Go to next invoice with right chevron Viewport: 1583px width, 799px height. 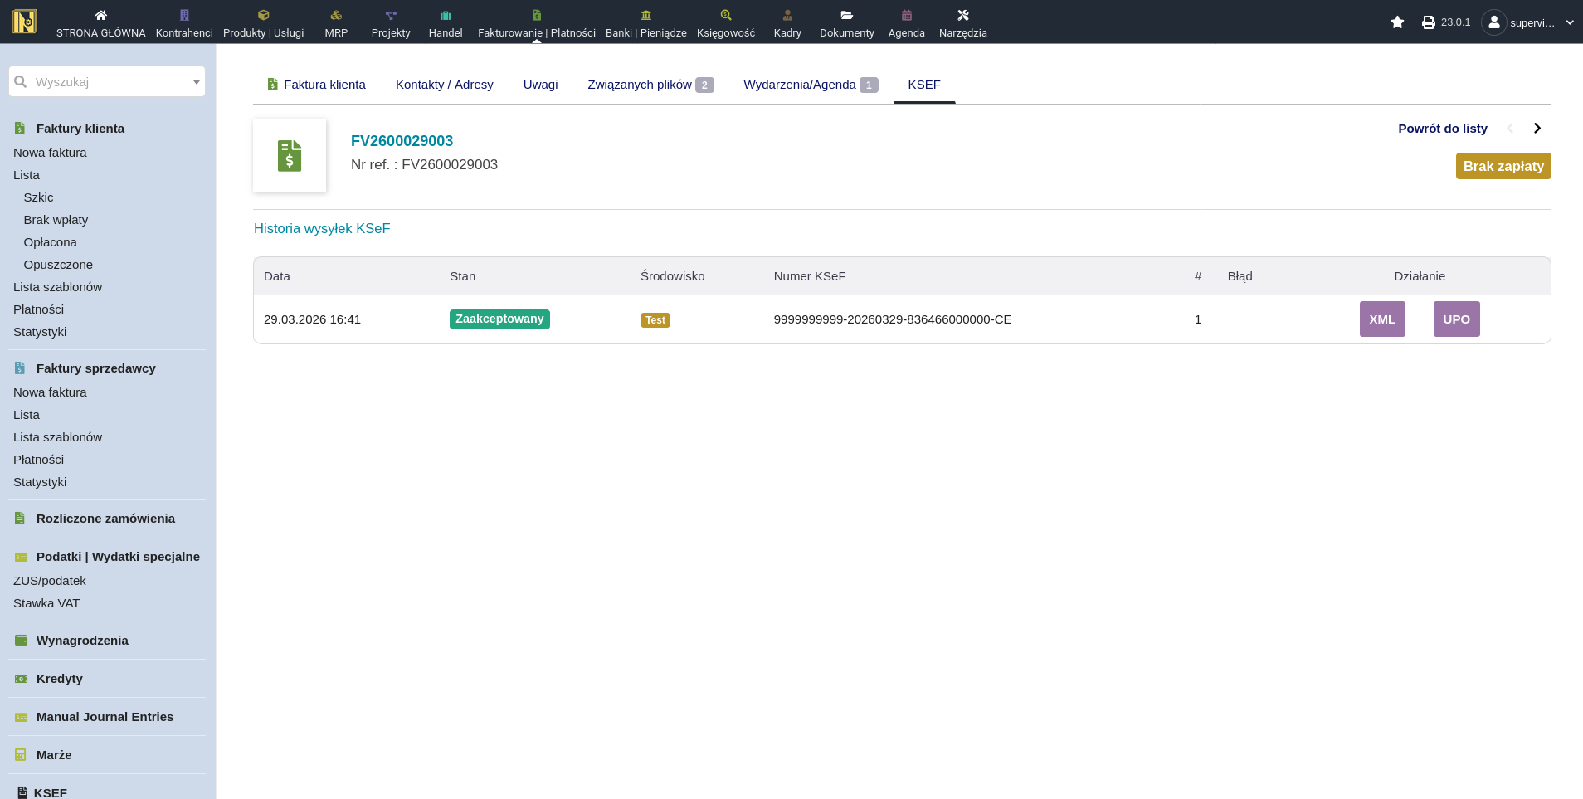click(1537, 128)
